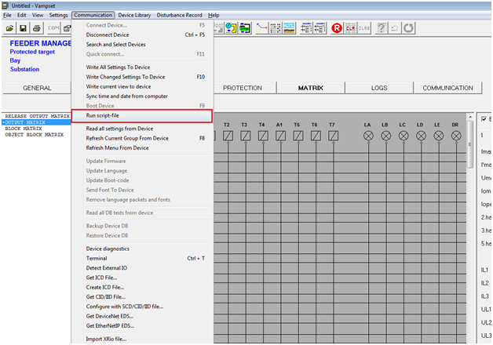Select Disconnect Device menu entry
The width and height of the screenshot is (493, 345).
[142, 34]
